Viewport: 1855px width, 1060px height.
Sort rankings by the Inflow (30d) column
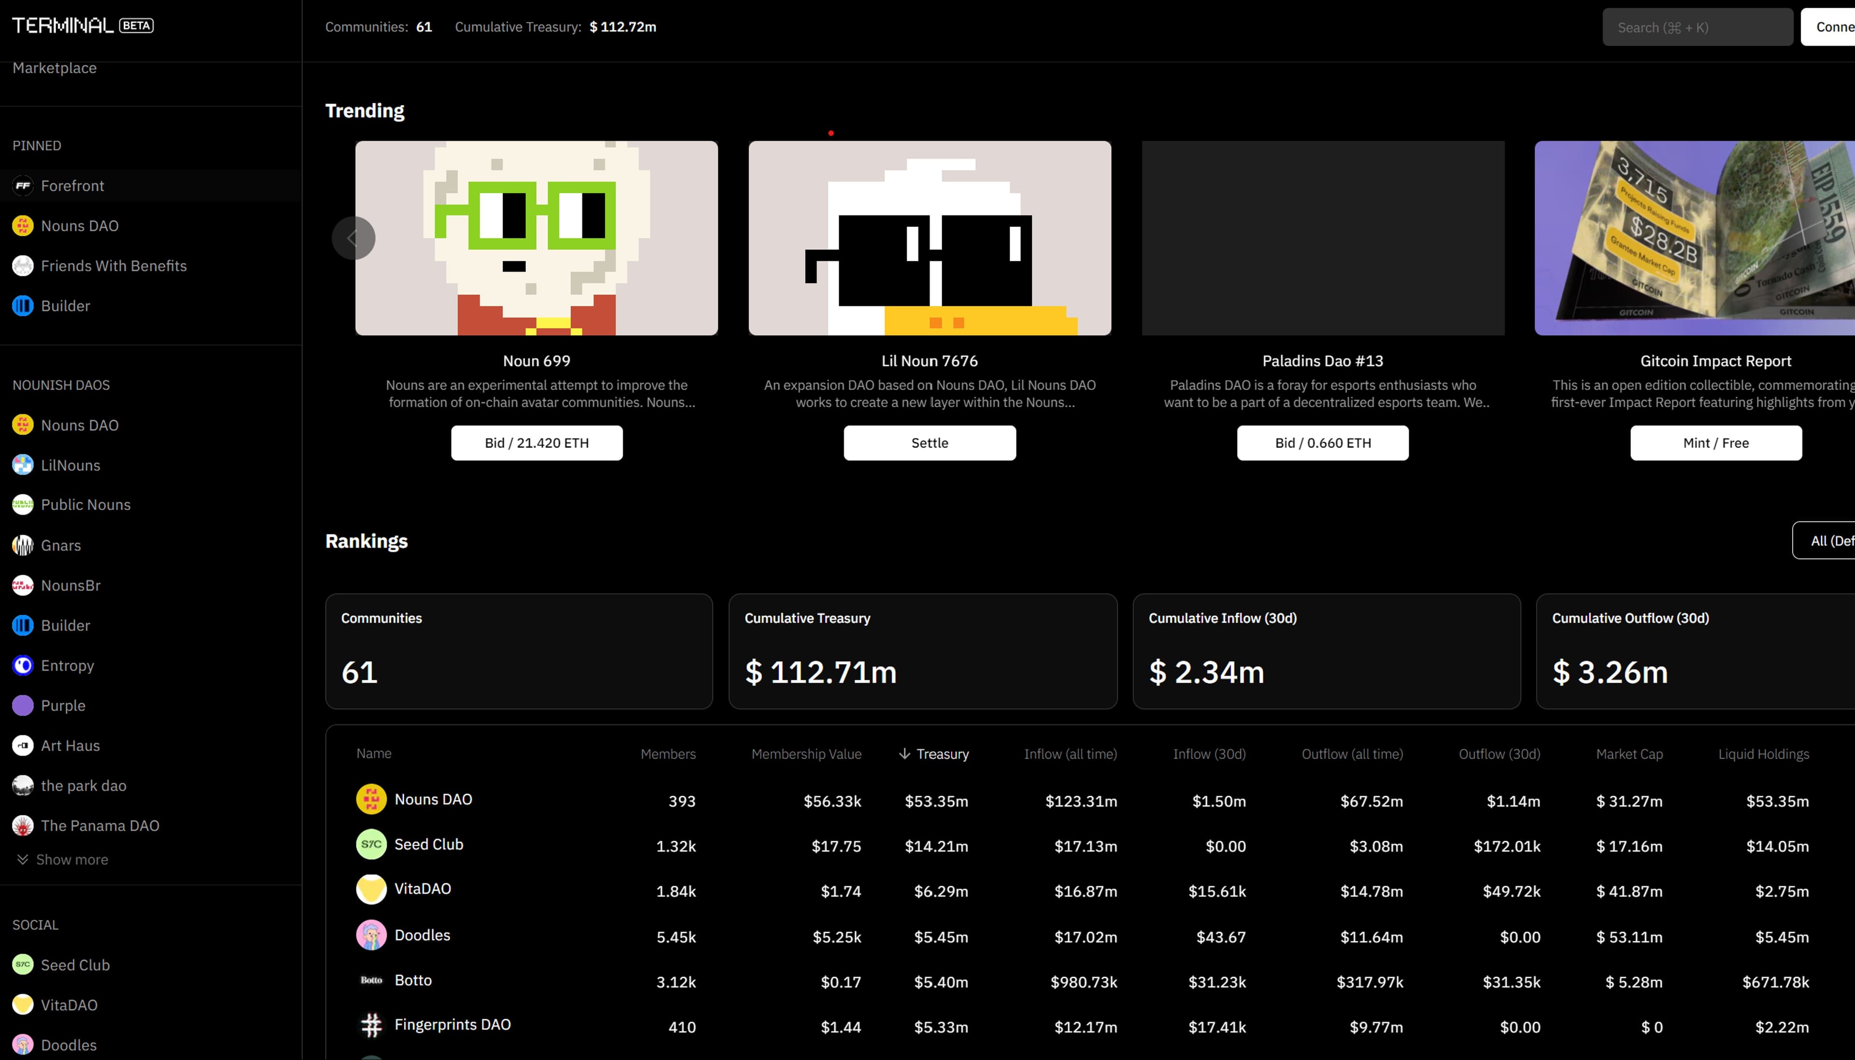(x=1209, y=754)
